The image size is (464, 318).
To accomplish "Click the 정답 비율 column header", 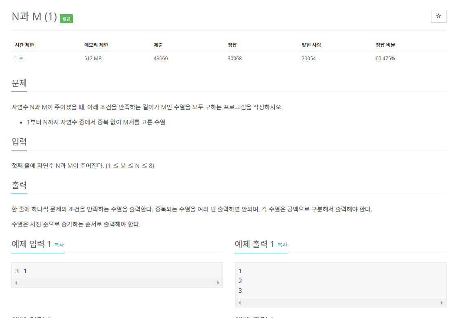I will (x=386, y=45).
